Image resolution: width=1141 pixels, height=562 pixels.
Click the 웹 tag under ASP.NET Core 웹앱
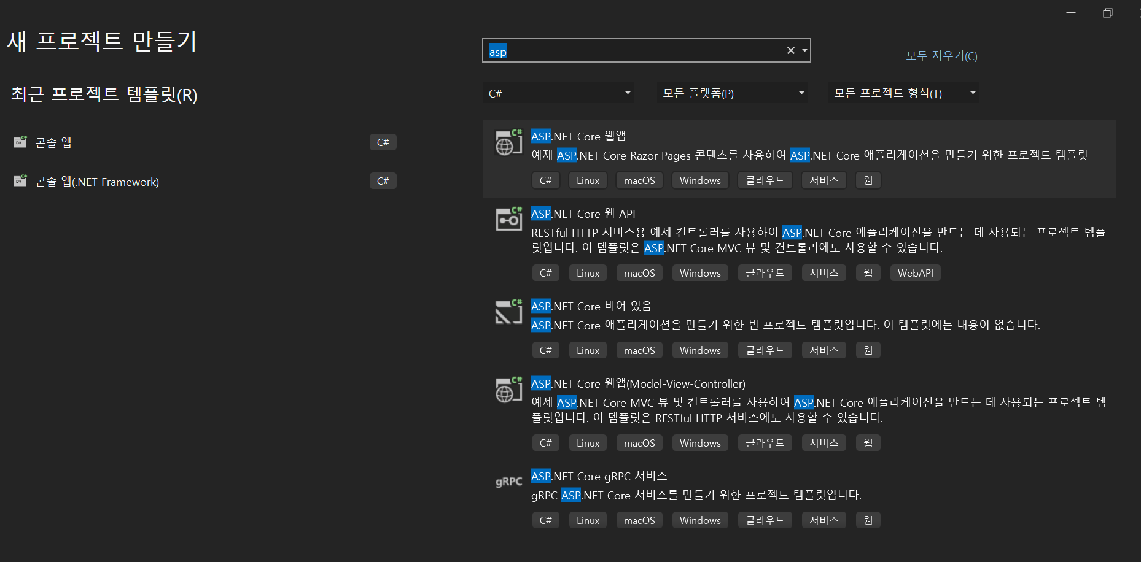pos(868,180)
